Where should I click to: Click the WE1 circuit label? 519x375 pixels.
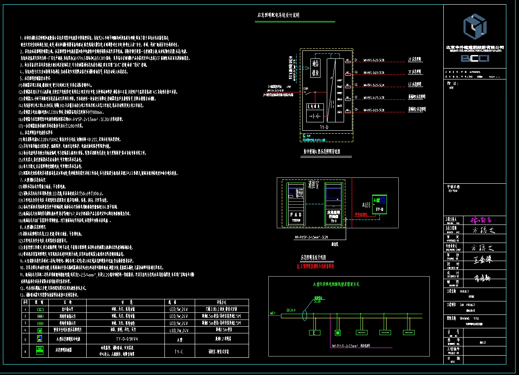pyautogui.click(x=272, y=313)
